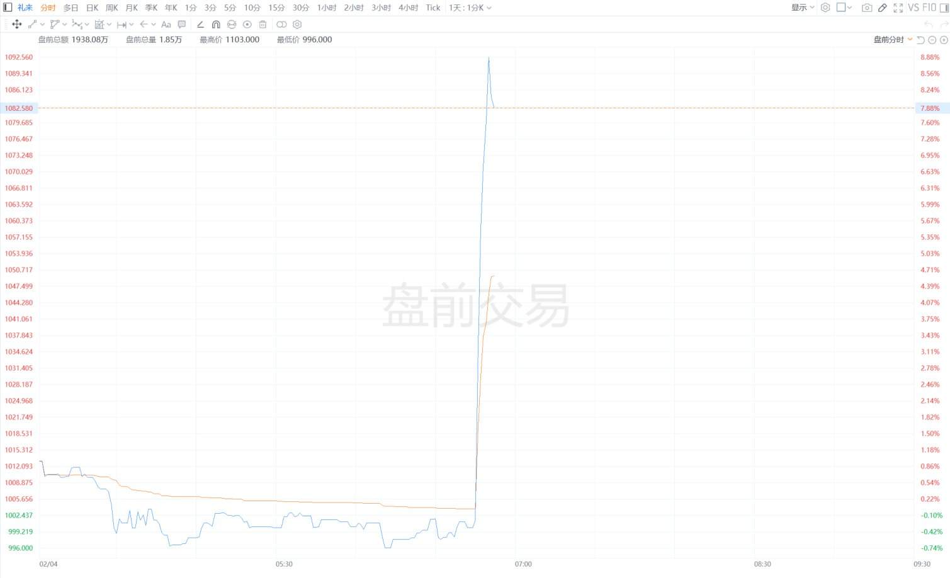Switch to the 日K tab
This screenshot has width=950, height=578.
[x=93, y=8]
